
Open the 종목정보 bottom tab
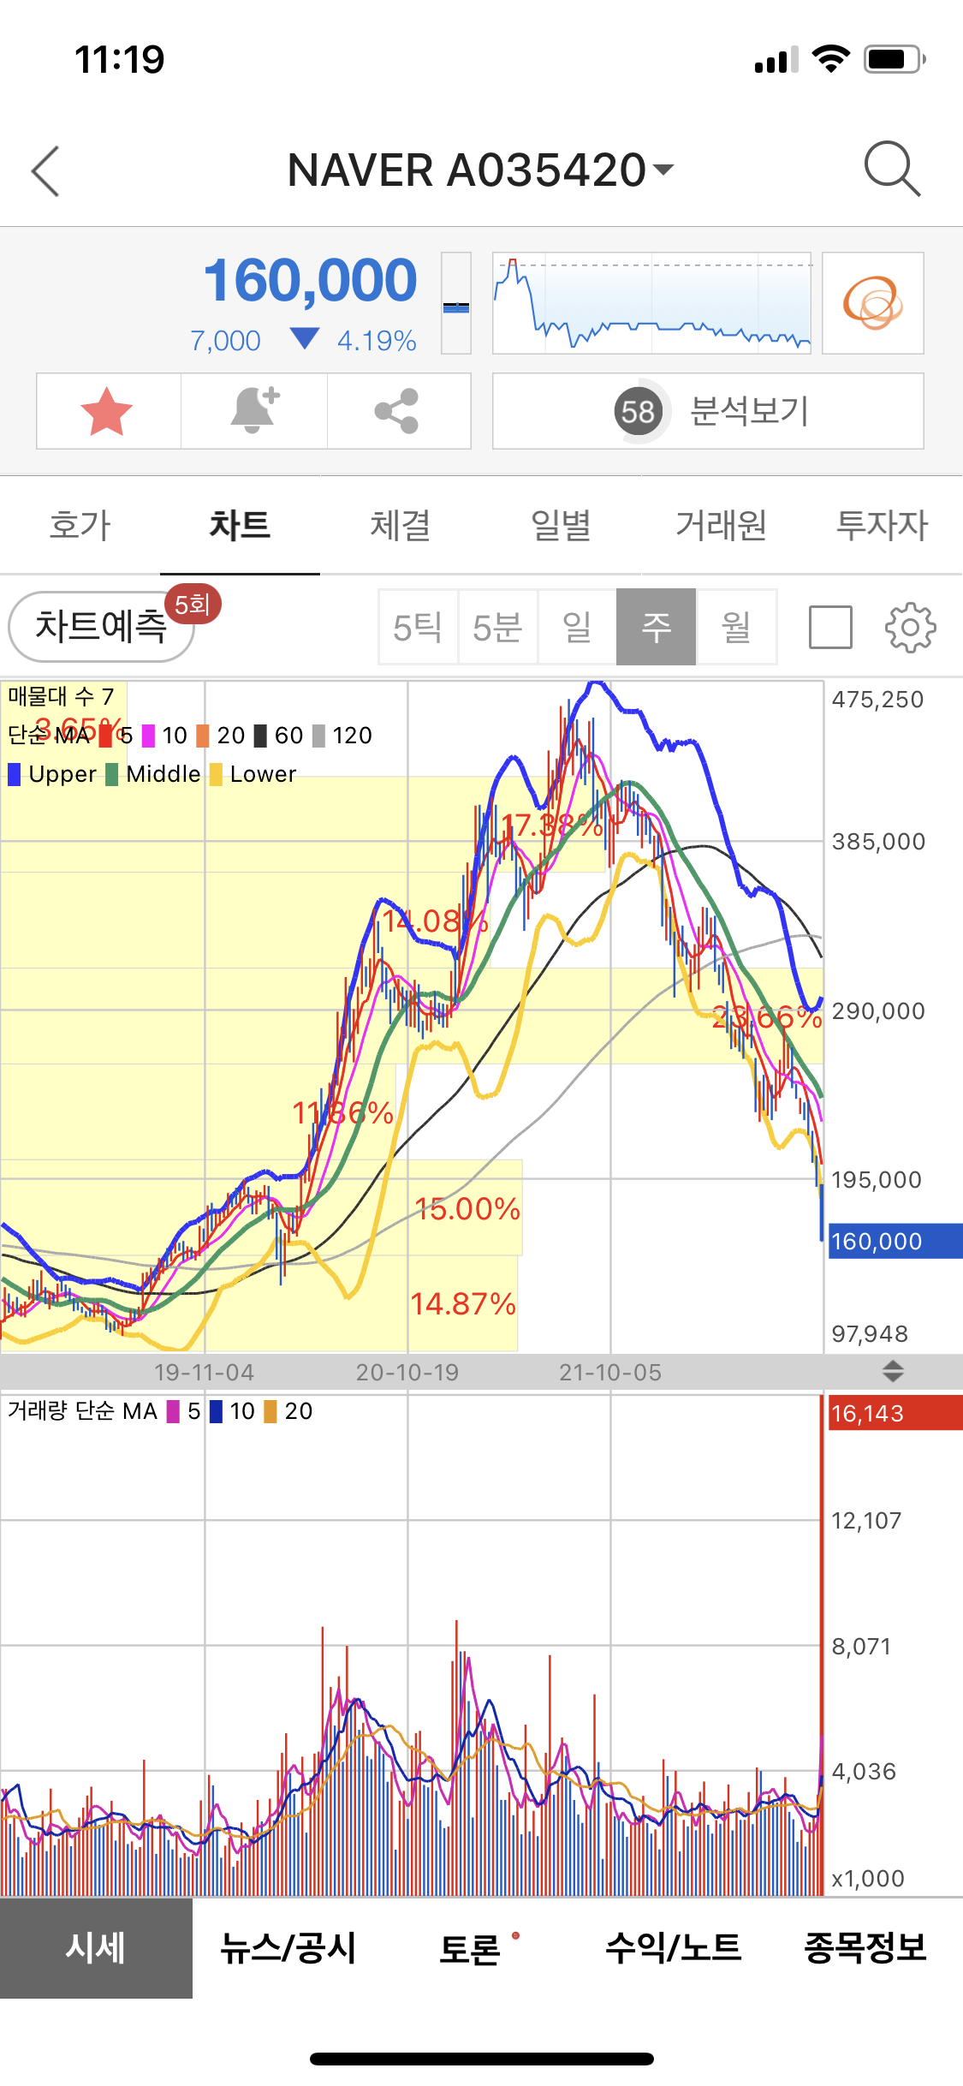(x=866, y=1948)
